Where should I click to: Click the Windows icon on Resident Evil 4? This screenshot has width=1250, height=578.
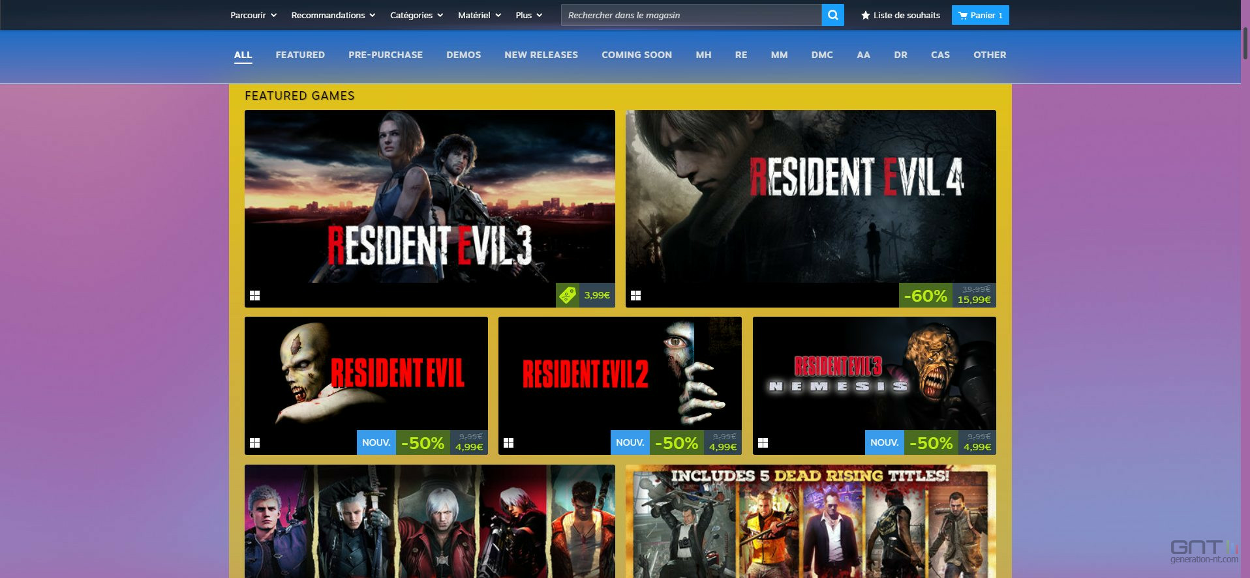[636, 295]
